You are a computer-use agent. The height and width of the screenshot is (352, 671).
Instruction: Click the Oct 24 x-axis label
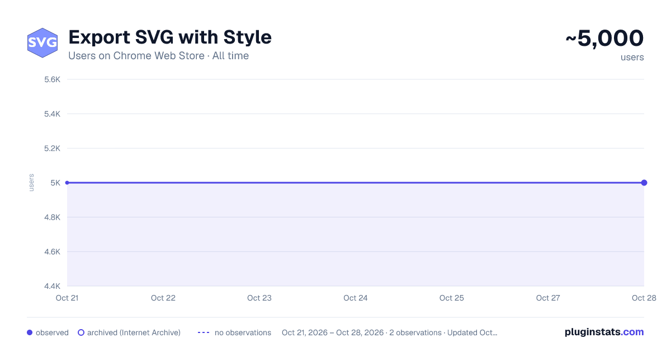[x=356, y=298]
